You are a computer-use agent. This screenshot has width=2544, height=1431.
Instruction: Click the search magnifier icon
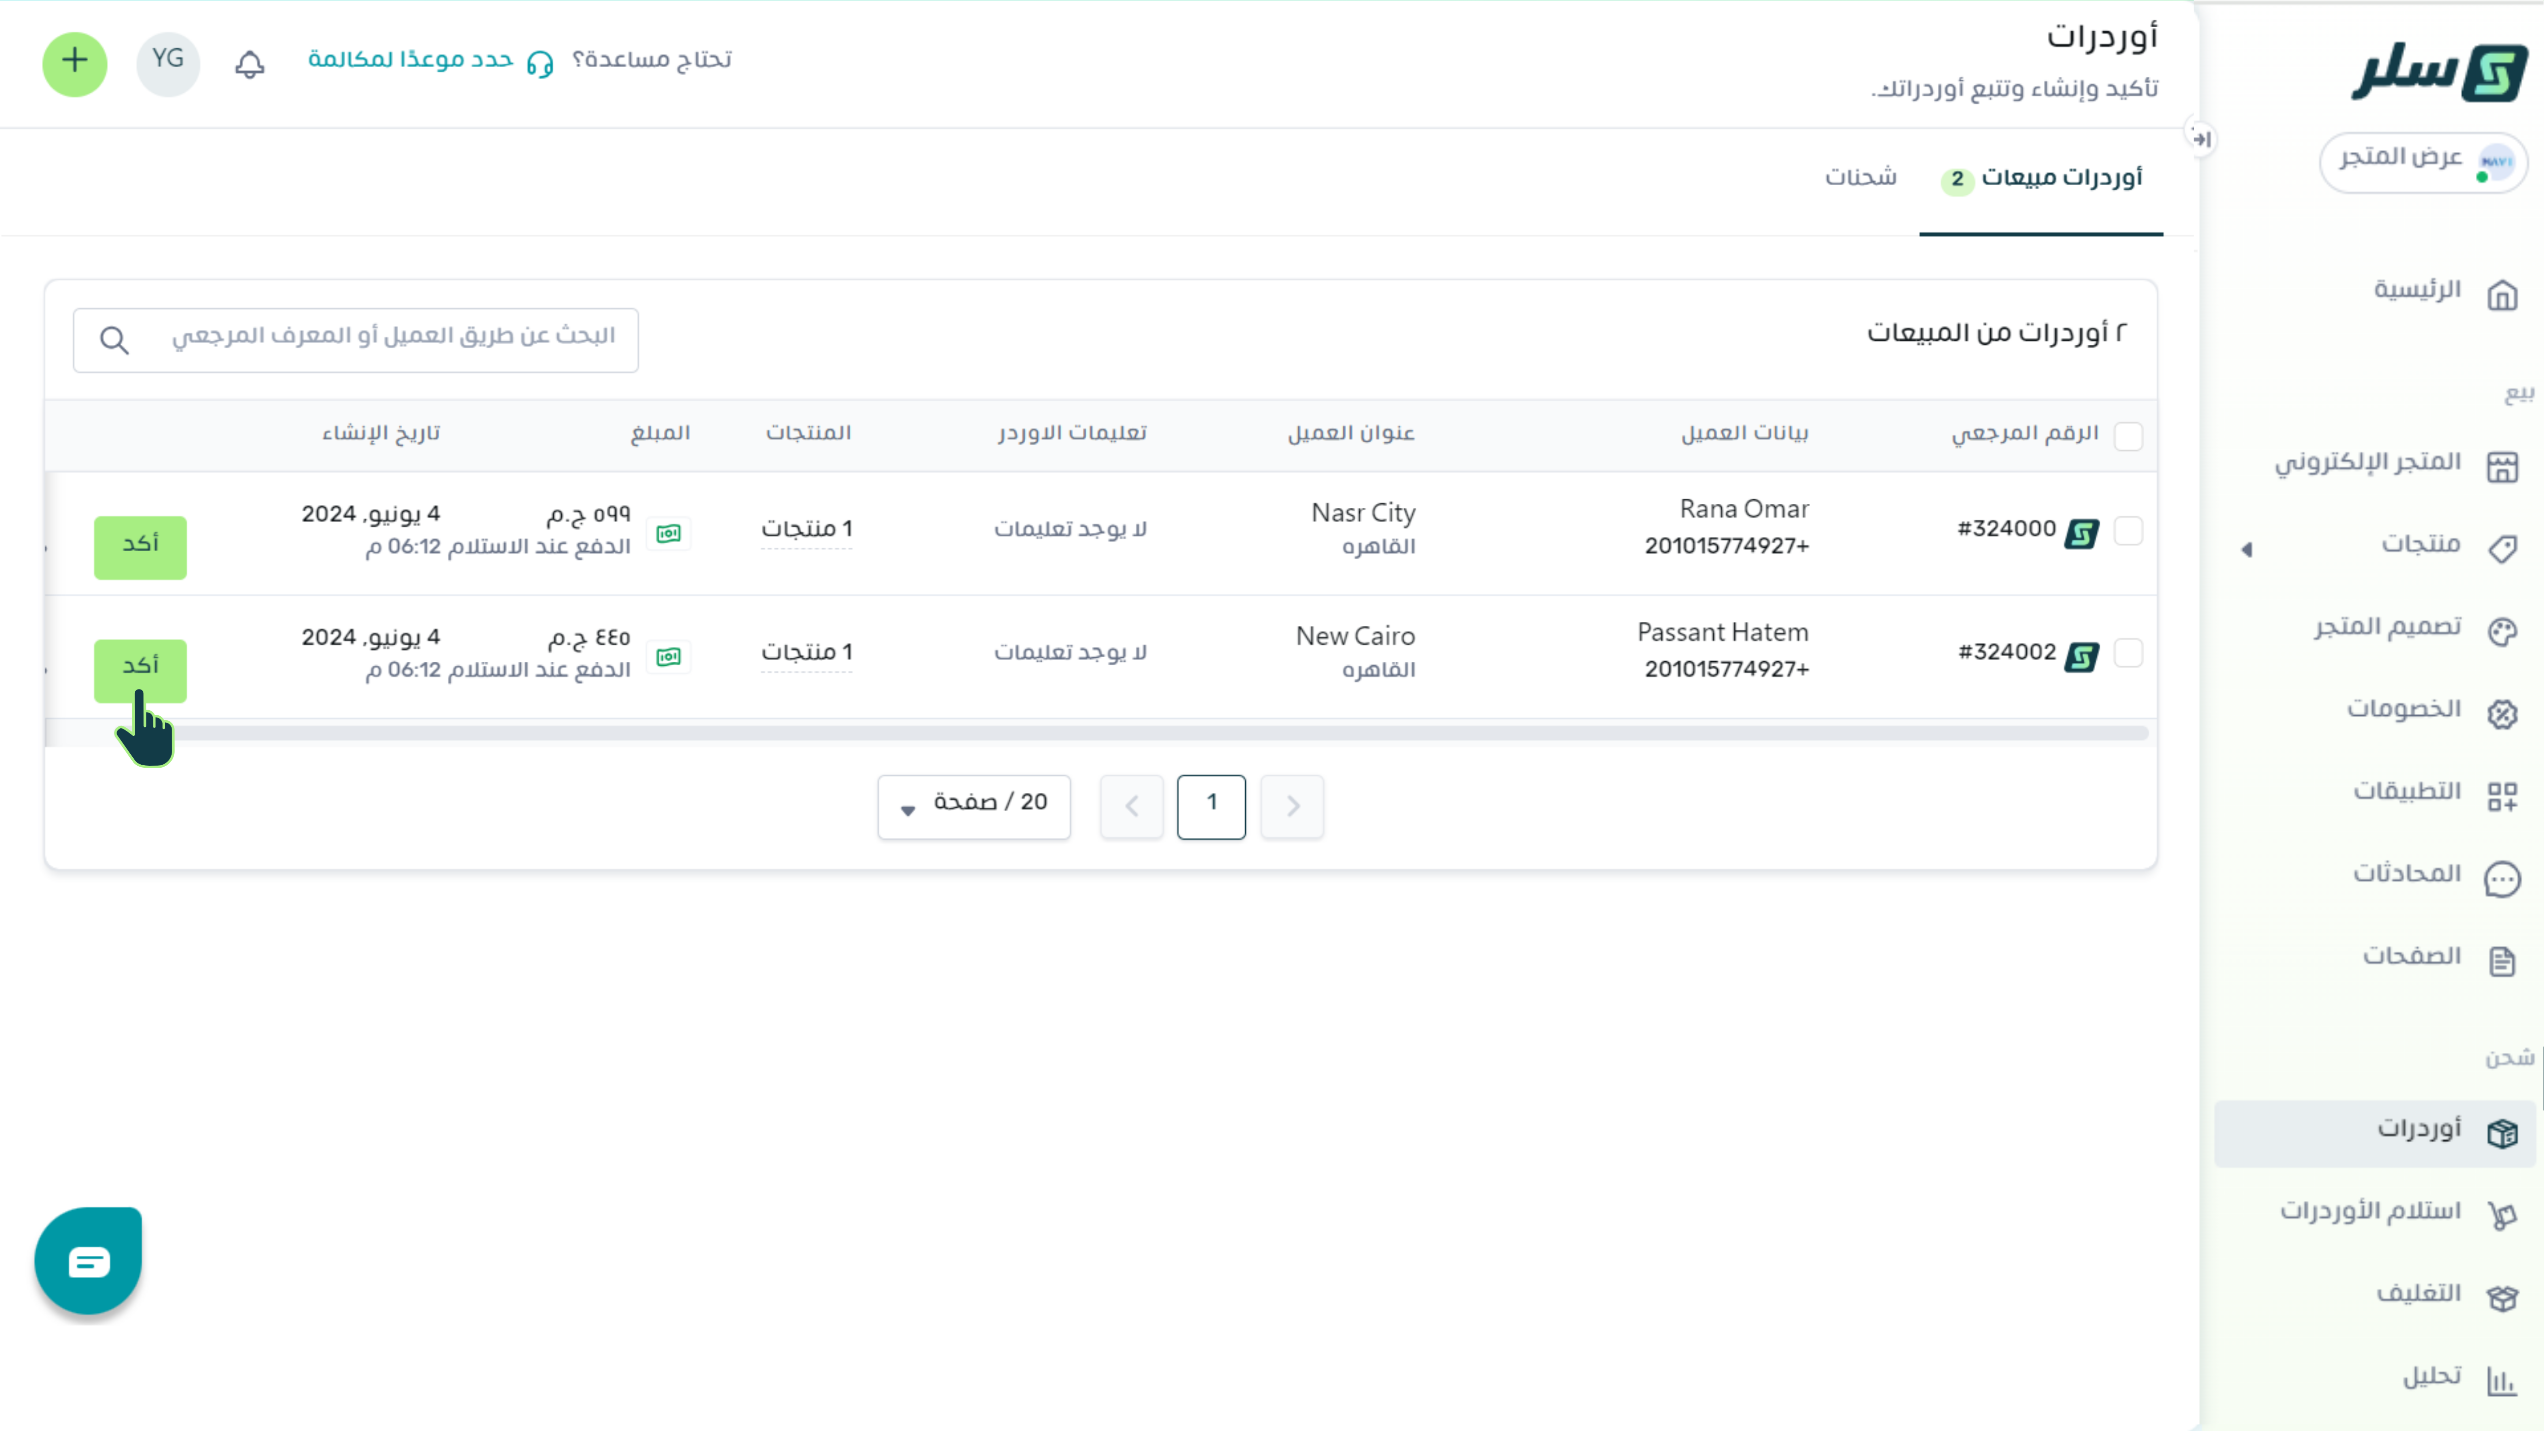(115, 341)
